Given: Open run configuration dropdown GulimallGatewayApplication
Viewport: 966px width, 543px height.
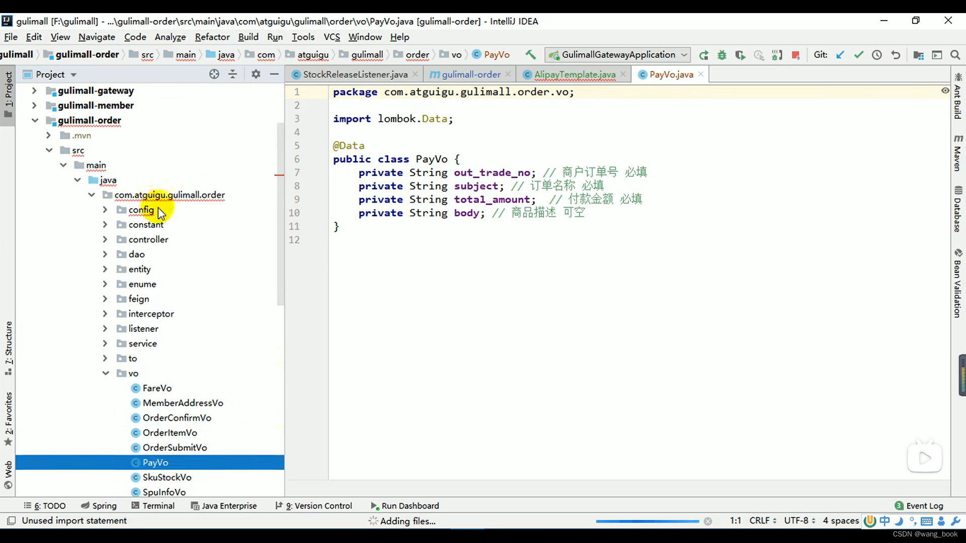Looking at the screenshot, I should (618, 55).
